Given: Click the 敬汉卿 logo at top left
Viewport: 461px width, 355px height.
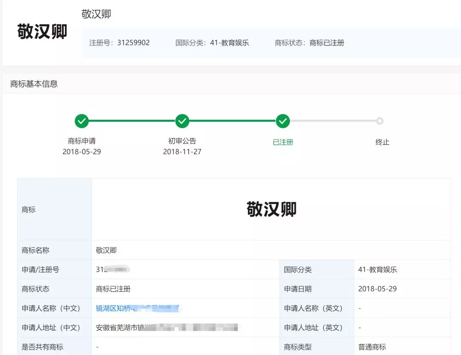Looking at the screenshot, I should click(42, 32).
